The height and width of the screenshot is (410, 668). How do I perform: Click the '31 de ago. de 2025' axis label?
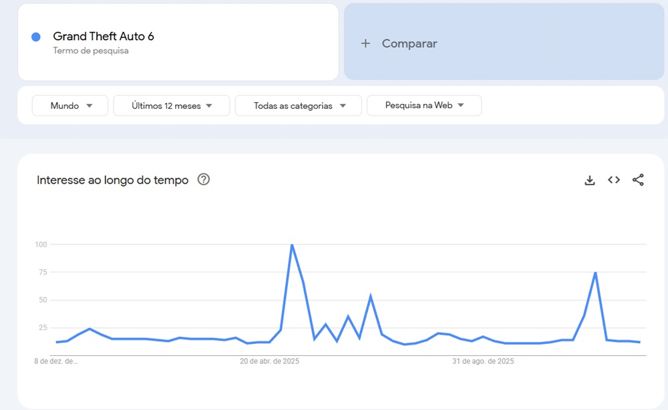coord(483,361)
